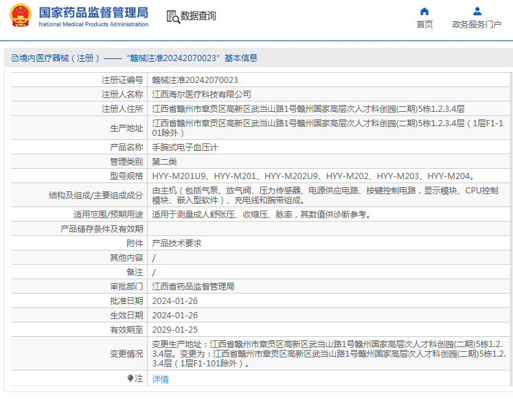Click the 国家药品监督管理局 site title

pyautogui.click(x=93, y=12)
